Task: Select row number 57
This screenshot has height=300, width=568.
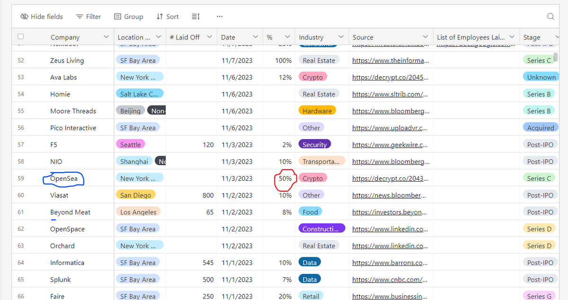Action: tap(21, 145)
